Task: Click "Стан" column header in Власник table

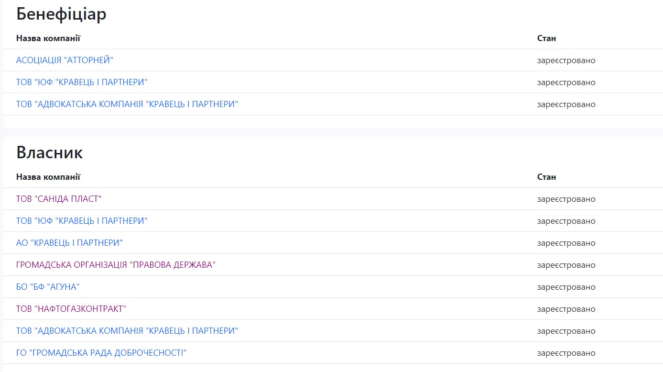Action: point(546,177)
